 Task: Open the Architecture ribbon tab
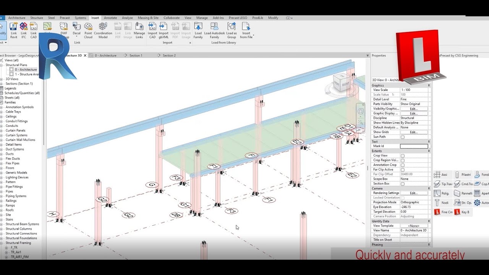(x=17, y=18)
